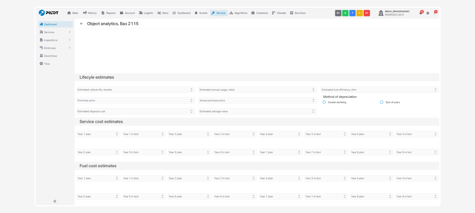Expand the Dictionary sidebar section
This screenshot has height=213, width=475.
tap(70, 48)
